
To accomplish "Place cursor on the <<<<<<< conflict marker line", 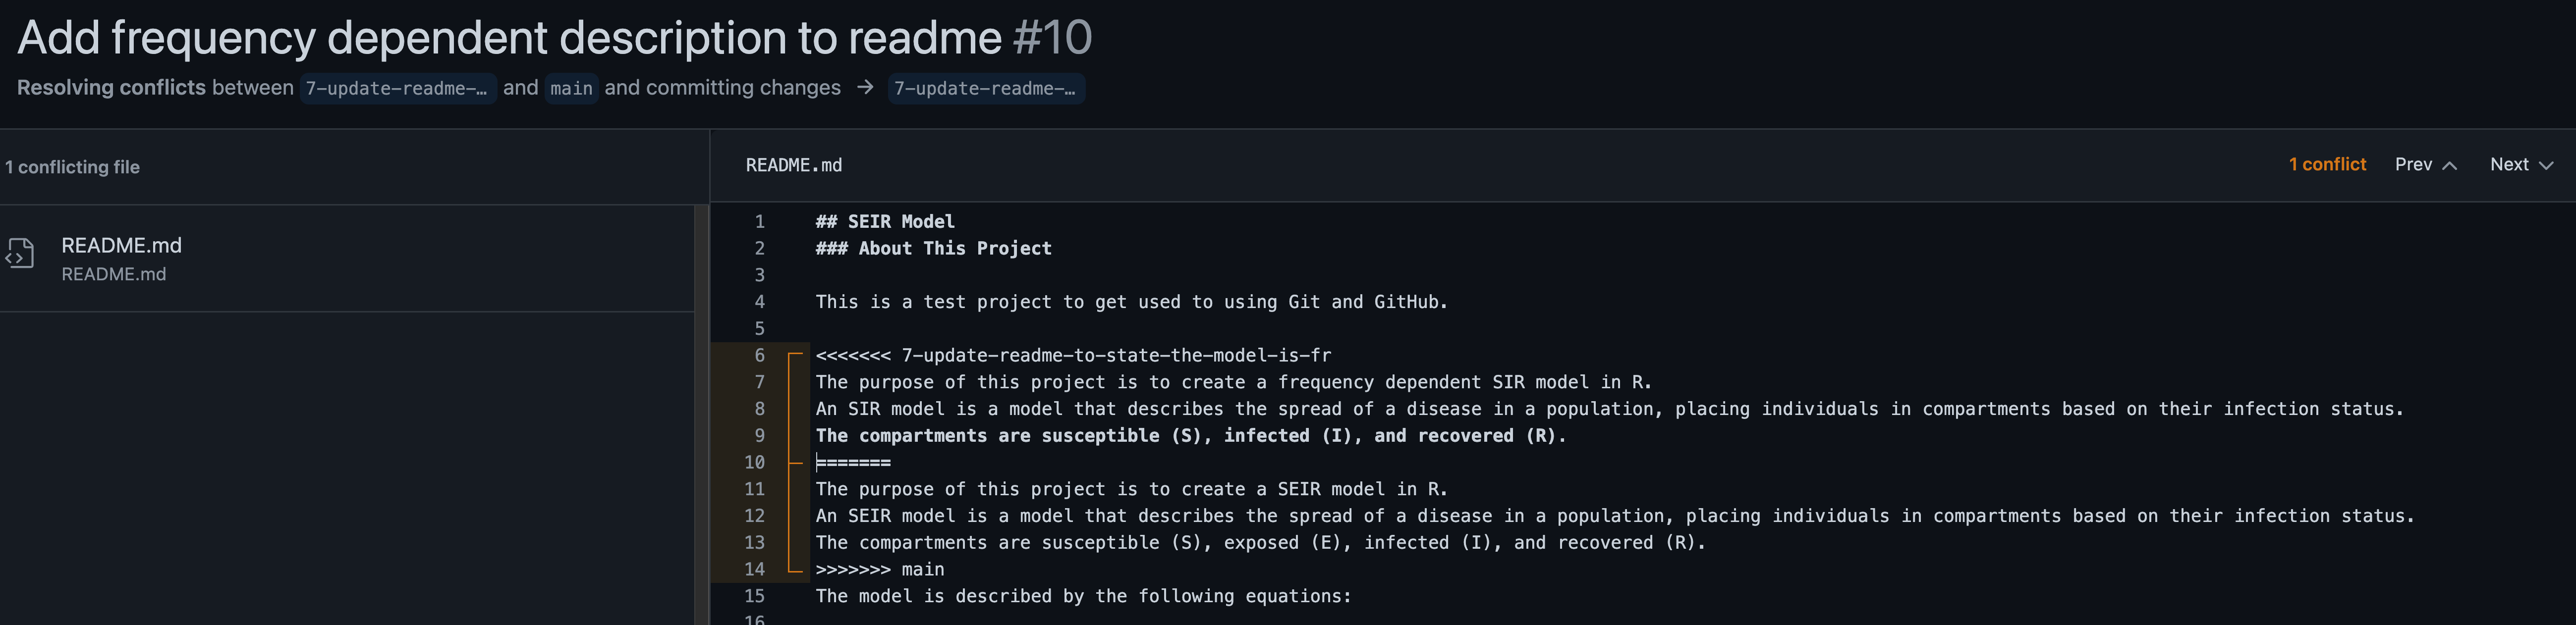I will 1072,356.
